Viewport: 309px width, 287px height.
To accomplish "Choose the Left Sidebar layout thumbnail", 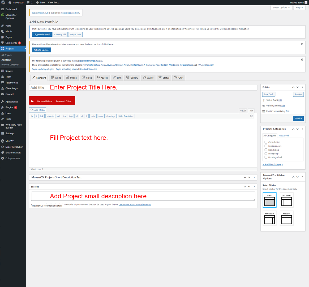I will coord(286,200).
